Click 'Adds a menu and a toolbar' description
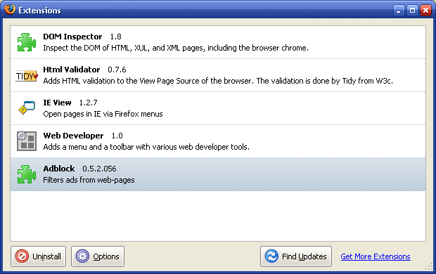This screenshot has height=274, width=436. pos(146,147)
